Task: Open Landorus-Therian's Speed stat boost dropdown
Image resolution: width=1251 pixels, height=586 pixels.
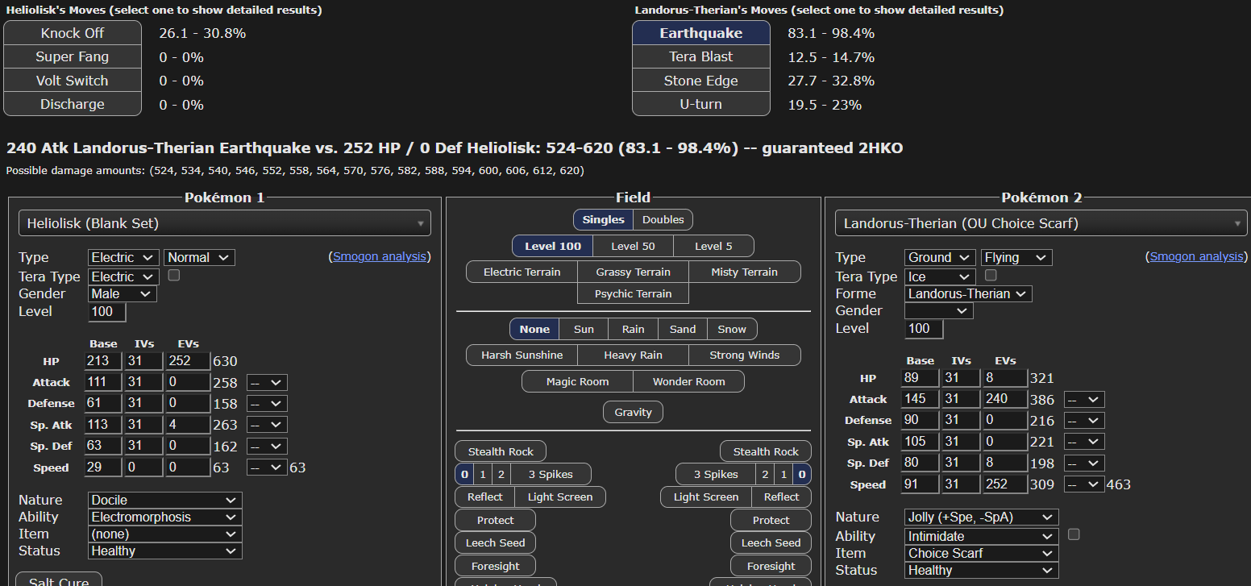Action: 1084,484
